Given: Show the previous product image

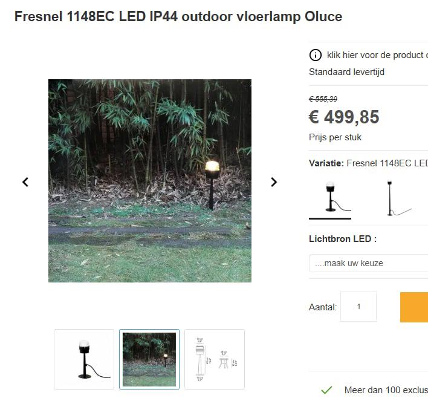Looking at the screenshot, I should [x=25, y=182].
